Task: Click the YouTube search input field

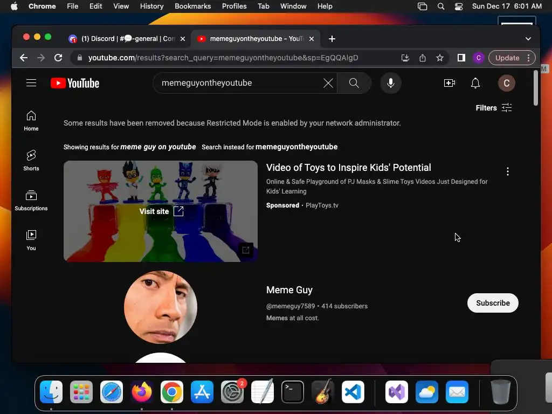Action: (241, 83)
